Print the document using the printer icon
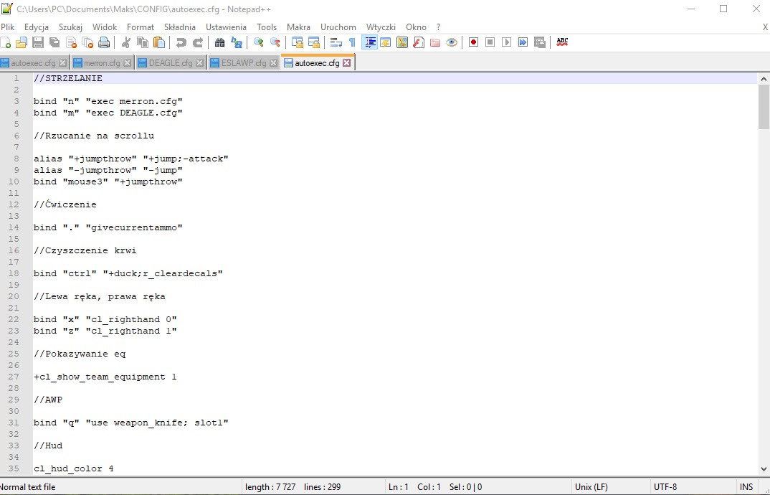 pyautogui.click(x=104, y=43)
